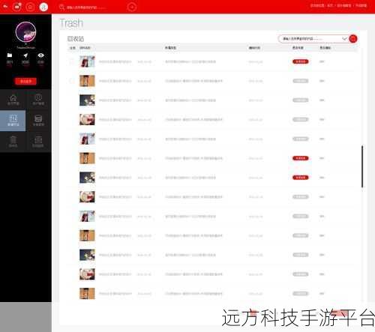The height and width of the screenshot is (332, 375).
Task: Click the header of the table's last column
Action: pyautogui.click(x=325, y=48)
